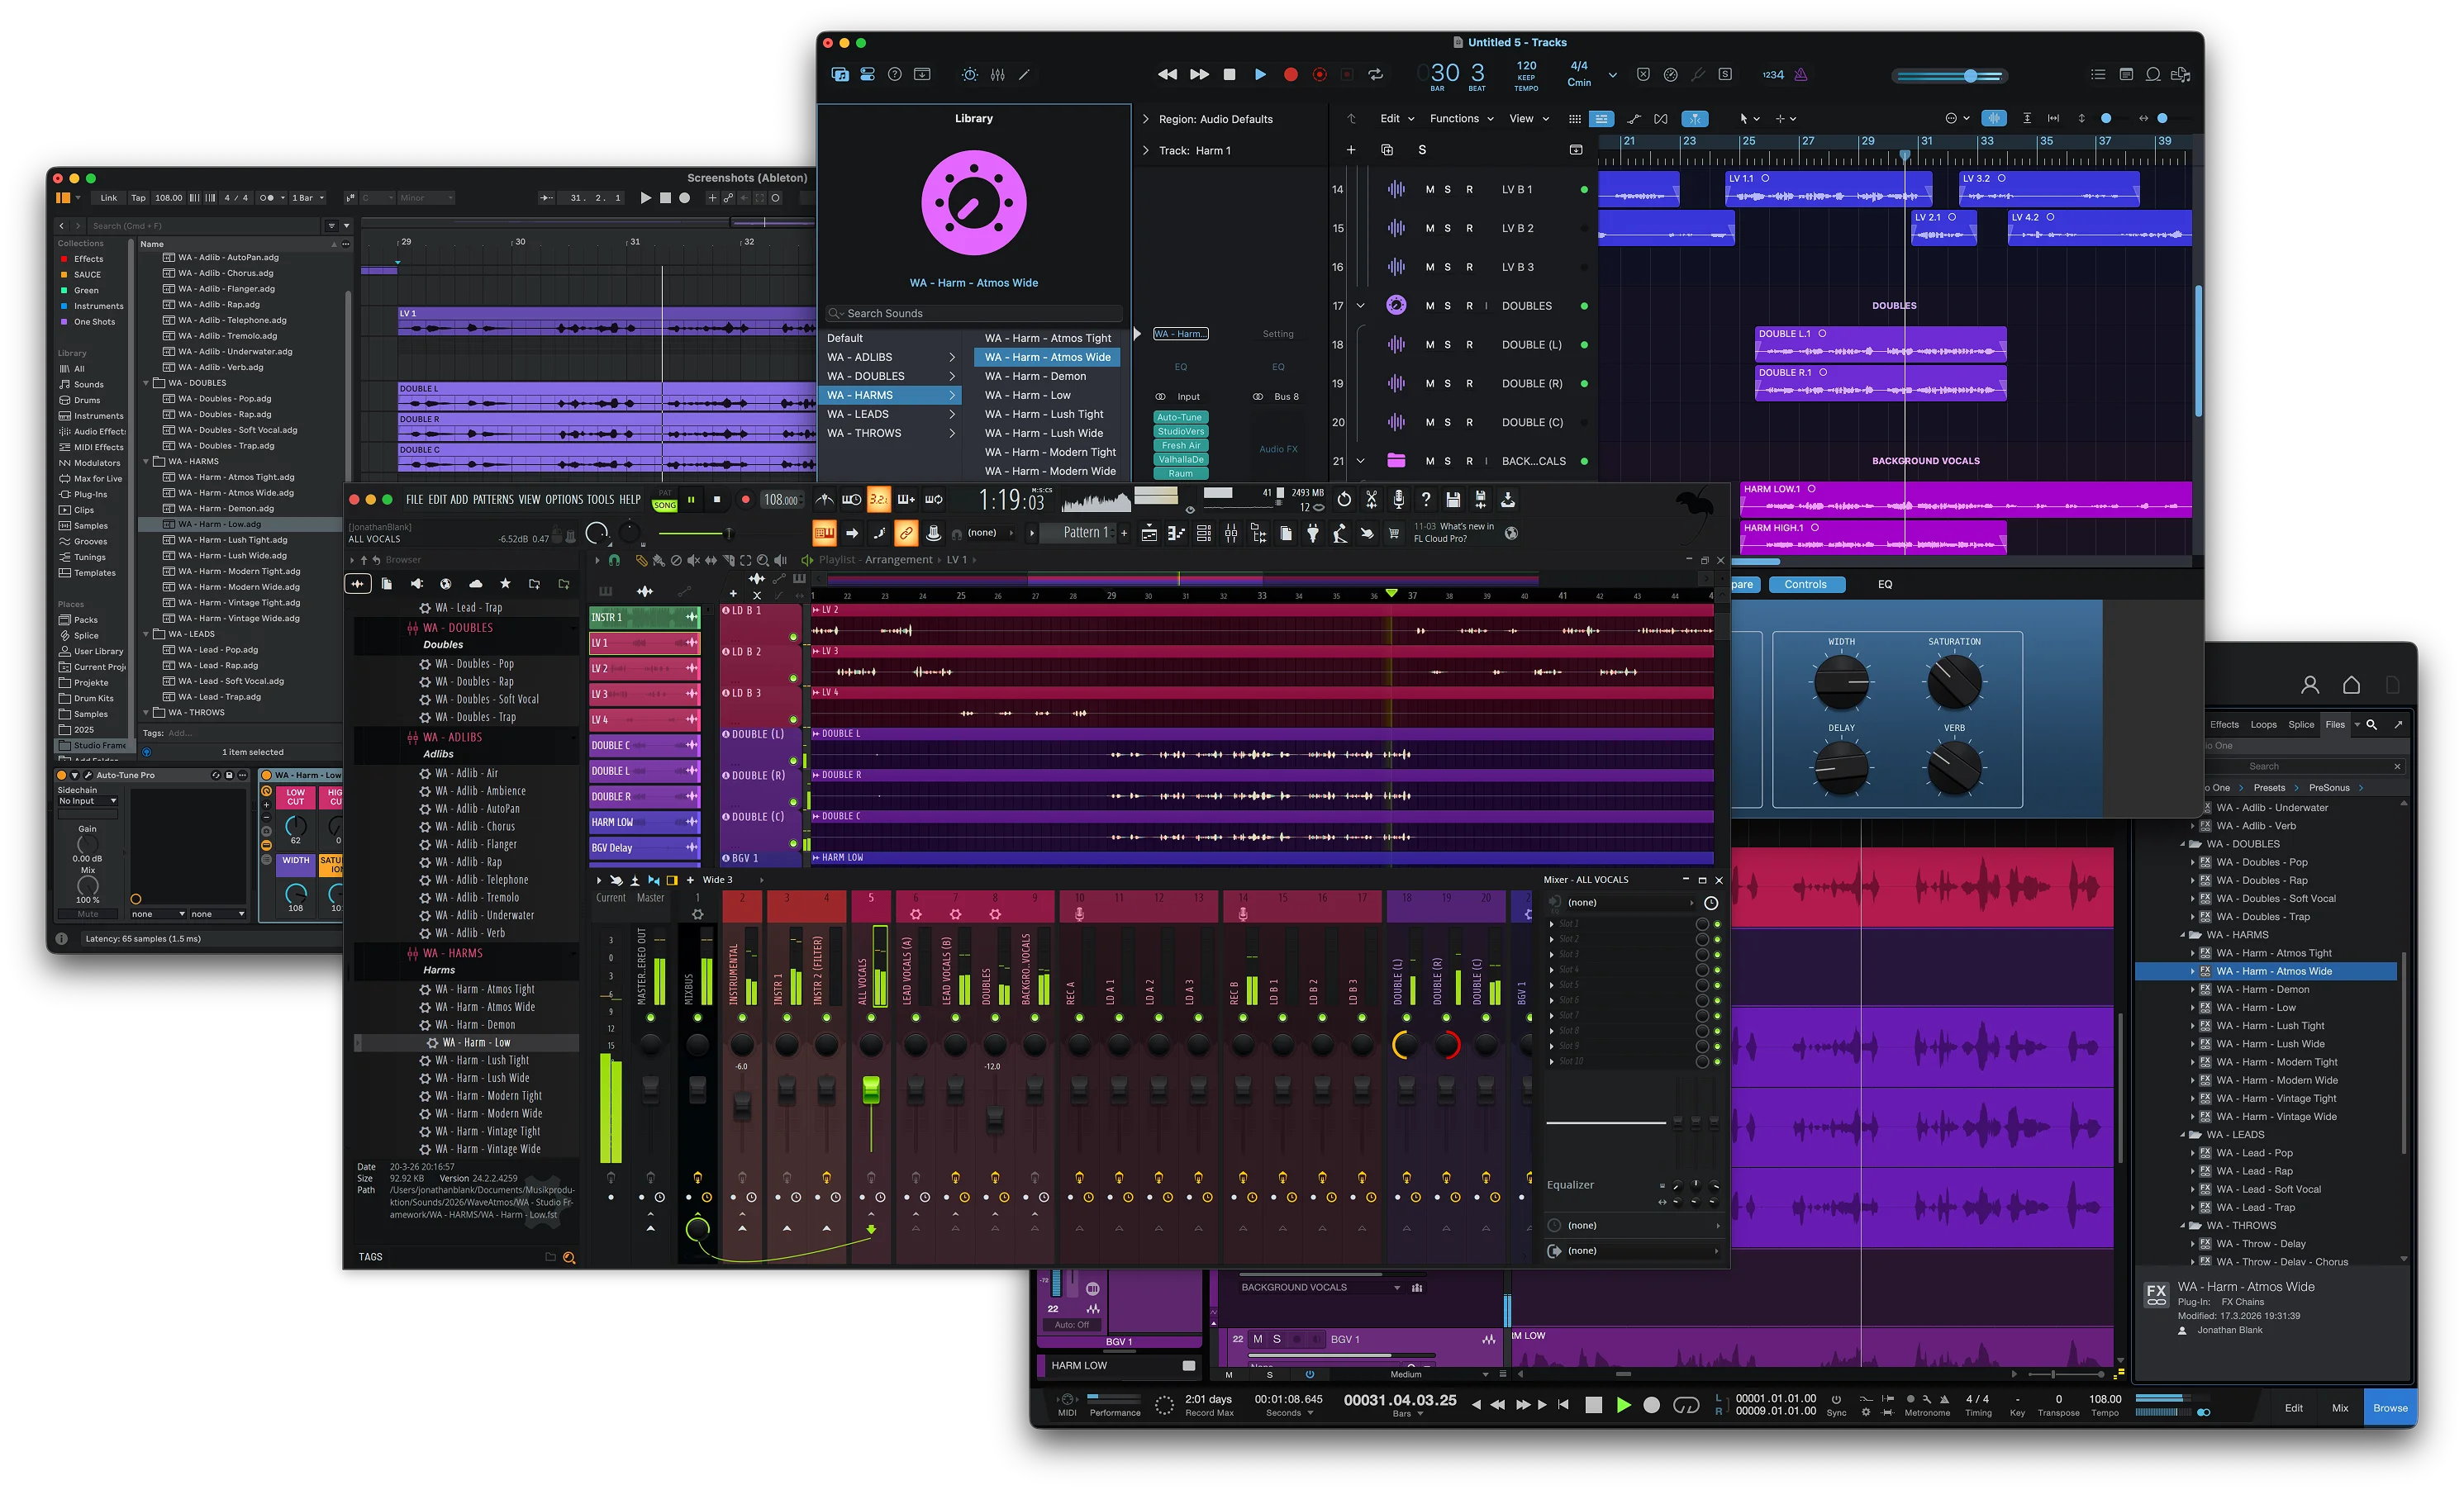Expand the Track: Harm 1 inspector
Viewport: 2464px width, 1490px height.
1146,151
